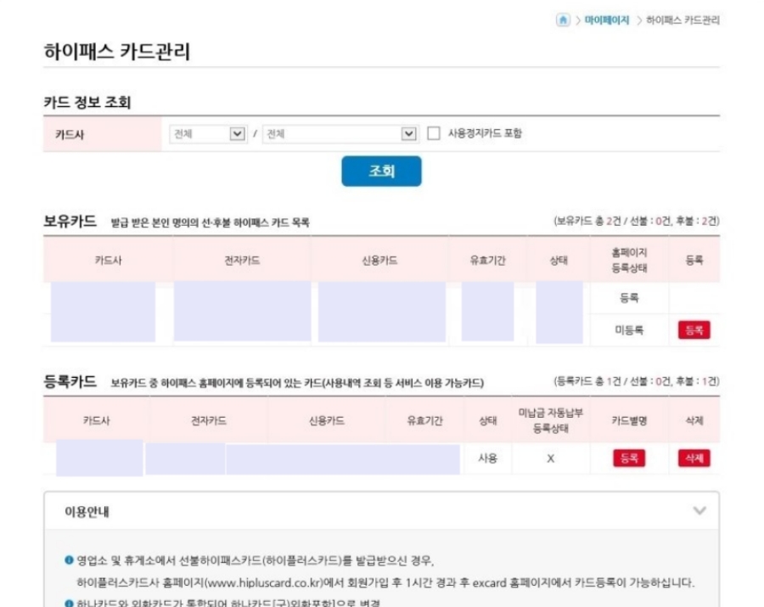Click 미등록 status cell

point(629,330)
